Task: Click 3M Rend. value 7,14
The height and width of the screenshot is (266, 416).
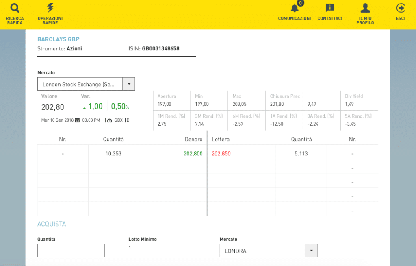Action: (x=199, y=124)
